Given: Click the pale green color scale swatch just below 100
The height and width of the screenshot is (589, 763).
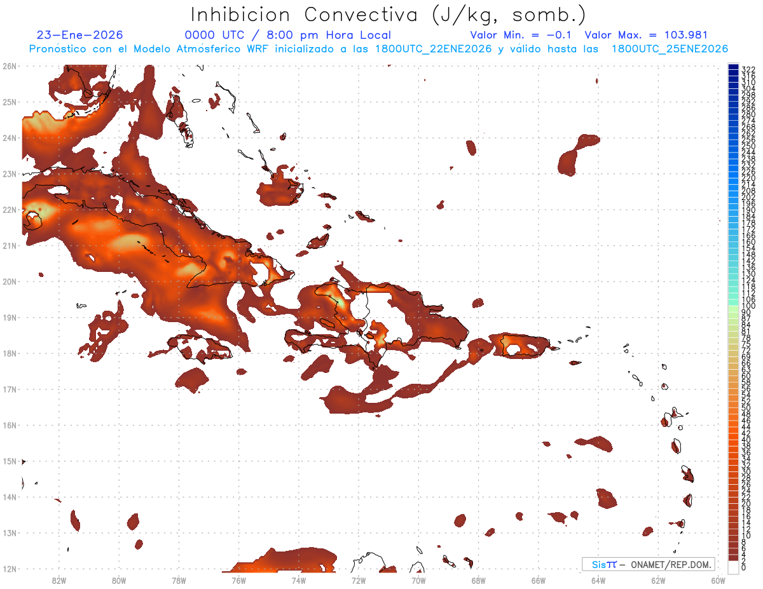Looking at the screenshot, I should [x=733, y=309].
